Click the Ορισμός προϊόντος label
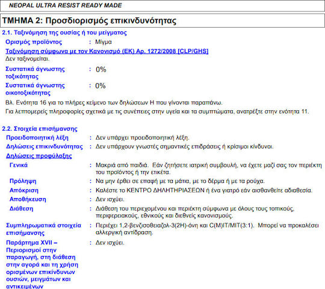 point(34,42)
